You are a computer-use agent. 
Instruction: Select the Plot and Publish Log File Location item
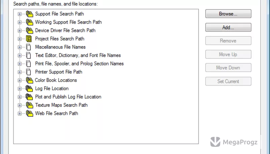pyautogui.click(x=68, y=97)
